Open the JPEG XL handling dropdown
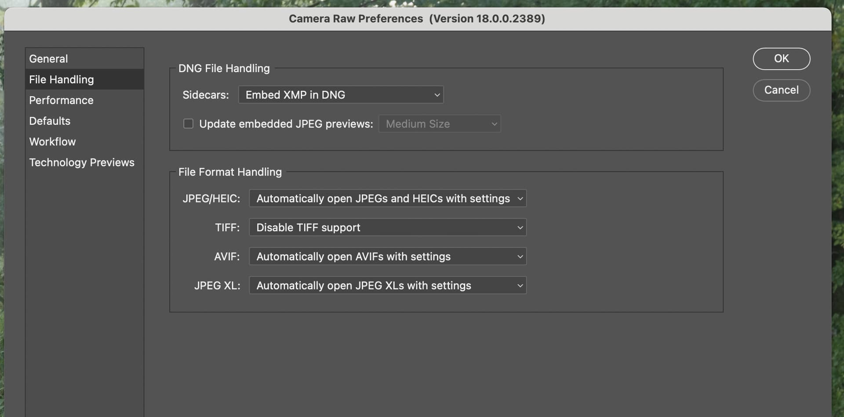The height and width of the screenshot is (417, 844). 387,285
